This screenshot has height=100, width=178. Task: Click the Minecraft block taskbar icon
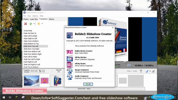tap(17, 97)
